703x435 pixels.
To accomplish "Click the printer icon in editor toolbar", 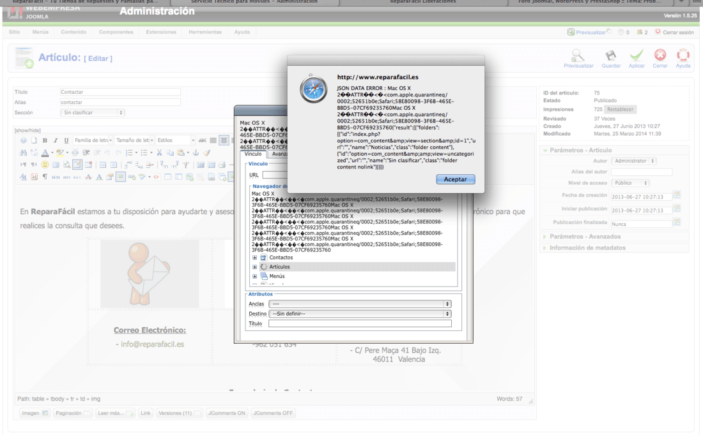I will click(222, 165).
